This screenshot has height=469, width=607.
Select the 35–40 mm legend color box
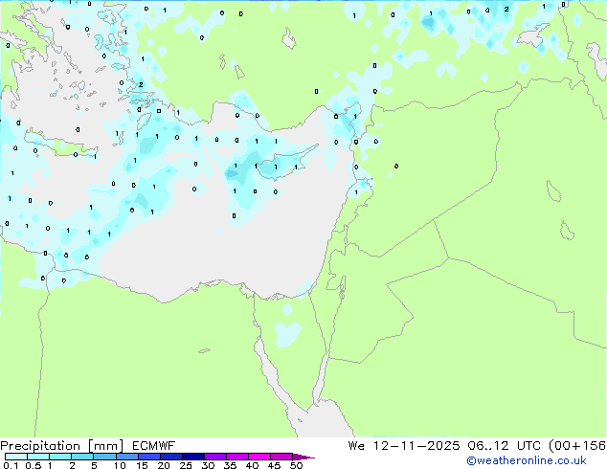pyautogui.click(x=237, y=457)
